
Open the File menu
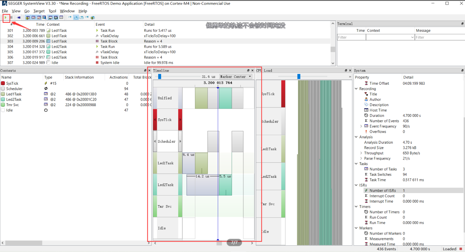click(x=5, y=11)
